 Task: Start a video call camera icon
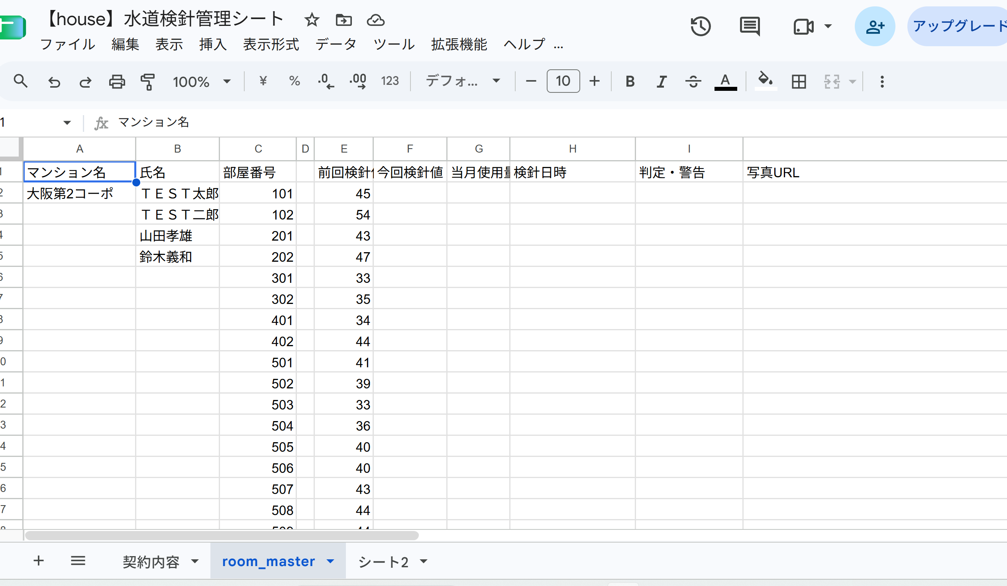coord(803,27)
